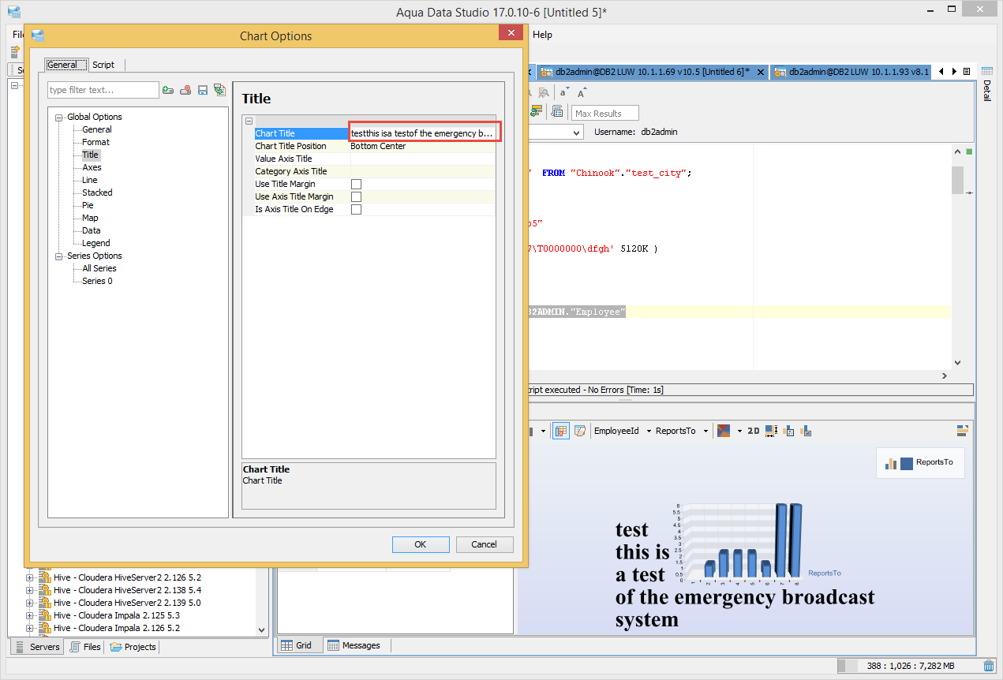
Task: Open the Help menu
Action: click(542, 35)
